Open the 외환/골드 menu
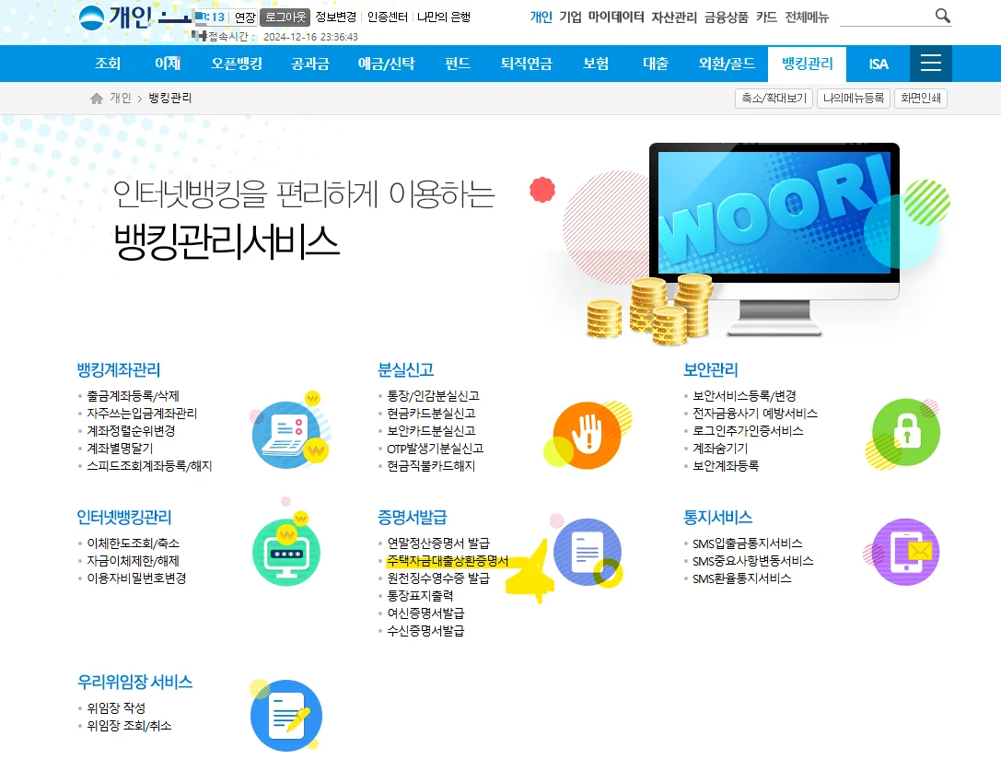1001x771 pixels. coord(727,64)
